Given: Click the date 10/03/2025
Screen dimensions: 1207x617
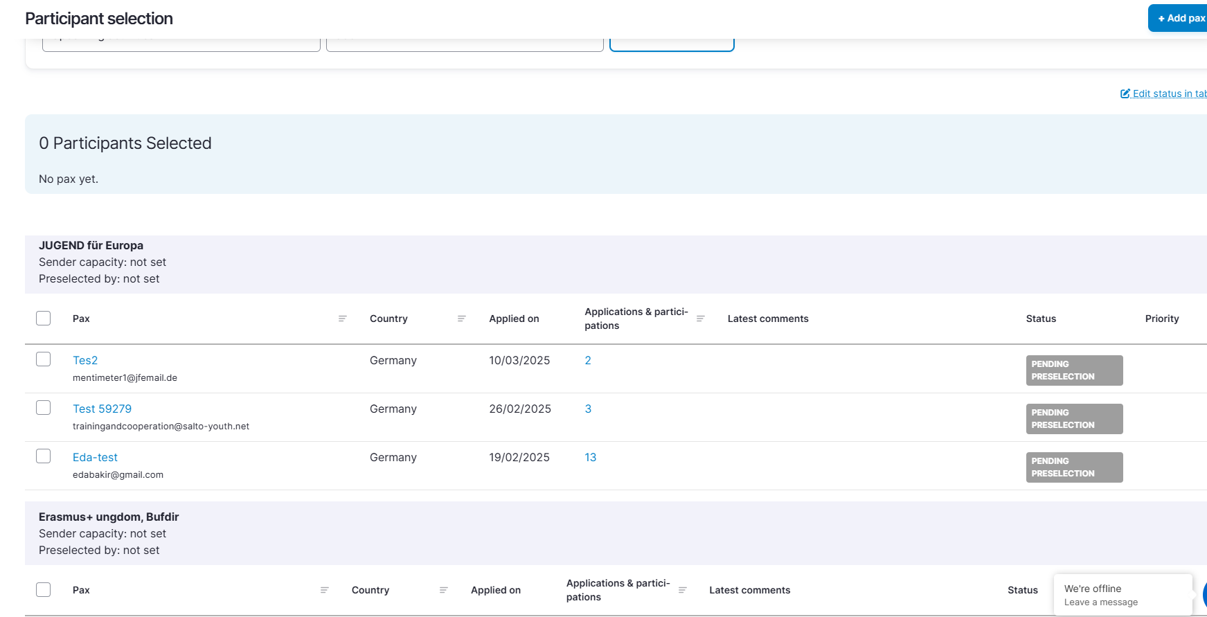Looking at the screenshot, I should pyautogui.click(x=519, y=360).
